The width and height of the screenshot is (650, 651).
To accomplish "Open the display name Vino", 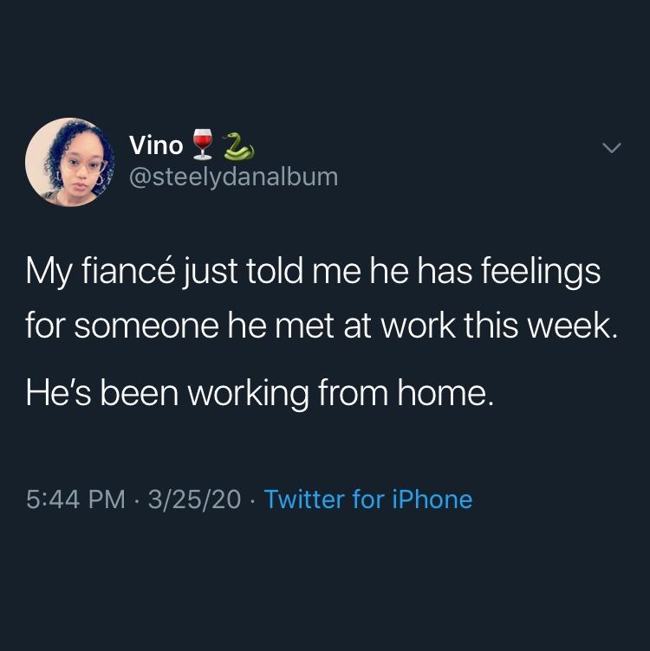I will pyautogui.click(x=156, y=145).
